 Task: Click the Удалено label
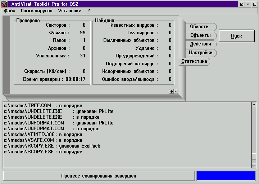pyautogui.click(x=146, y=48)
